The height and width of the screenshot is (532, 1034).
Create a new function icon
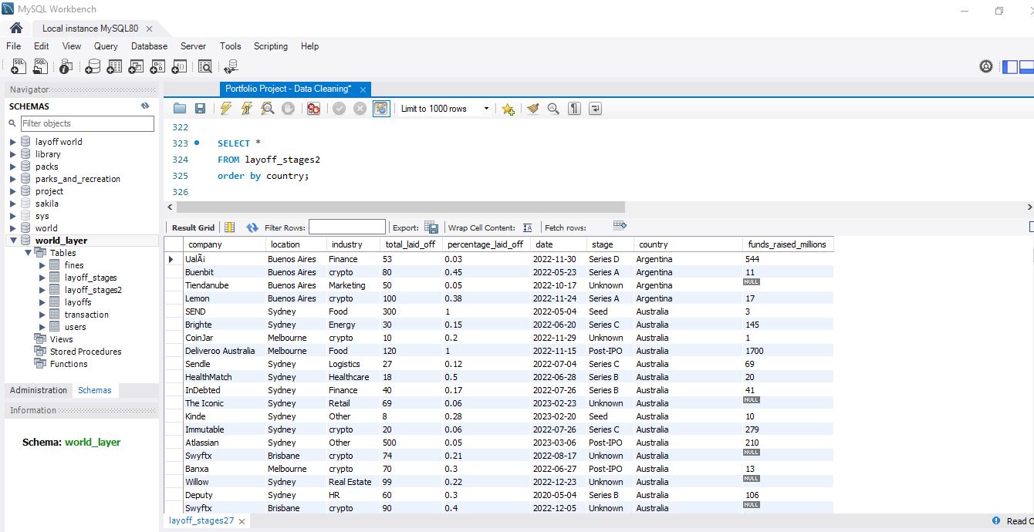coord(179,67)
